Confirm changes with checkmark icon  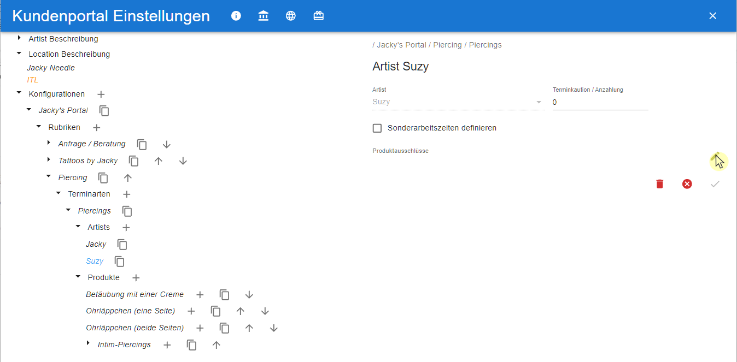[x=715, y=184]
